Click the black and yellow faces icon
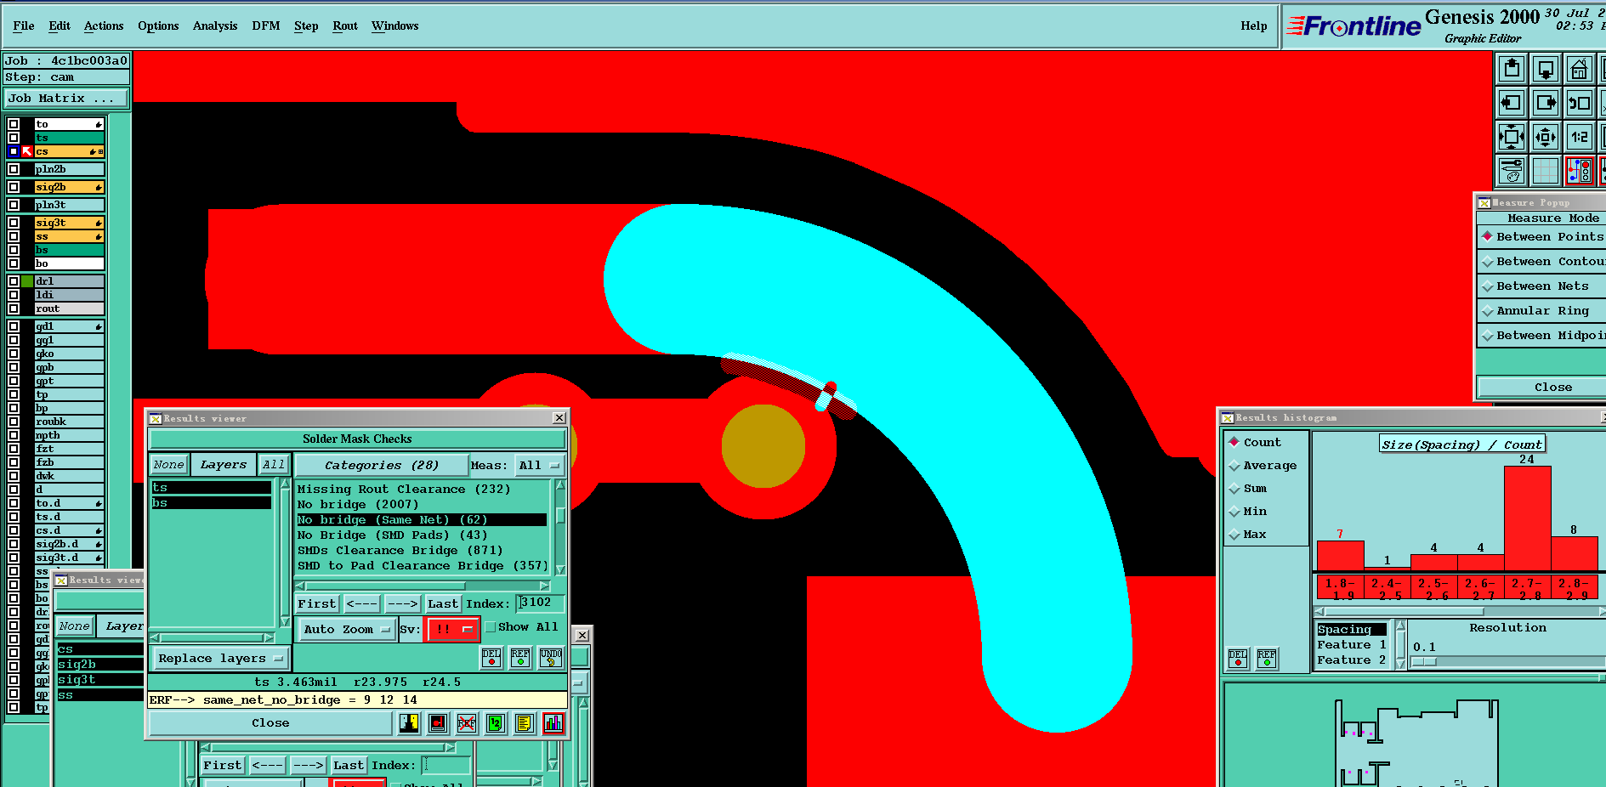1606x787 pixels. click(409, 723)
